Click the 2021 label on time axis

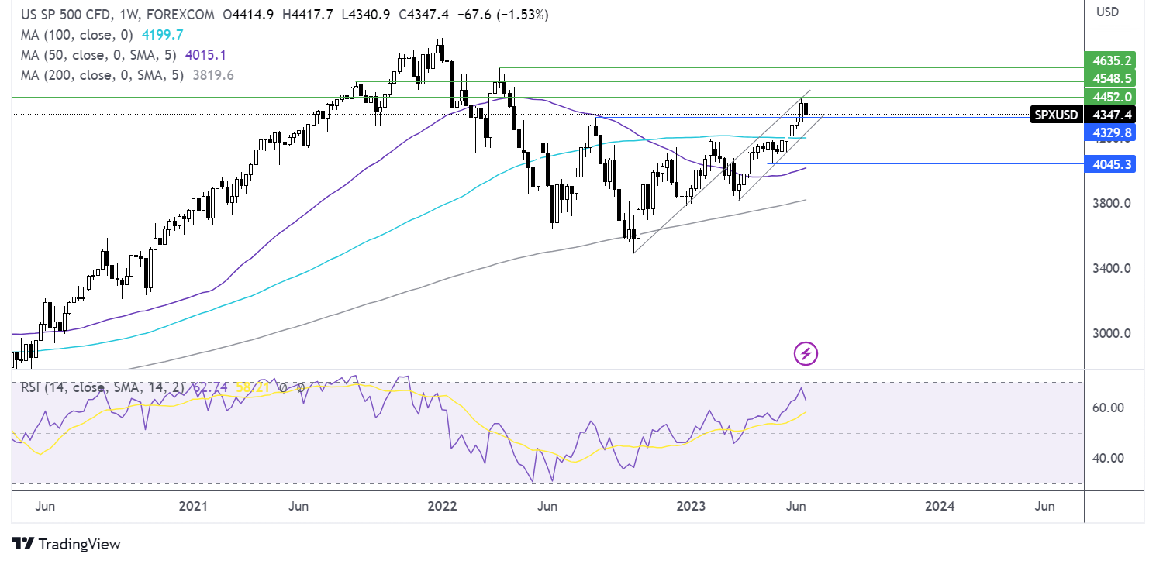point(193,507)
